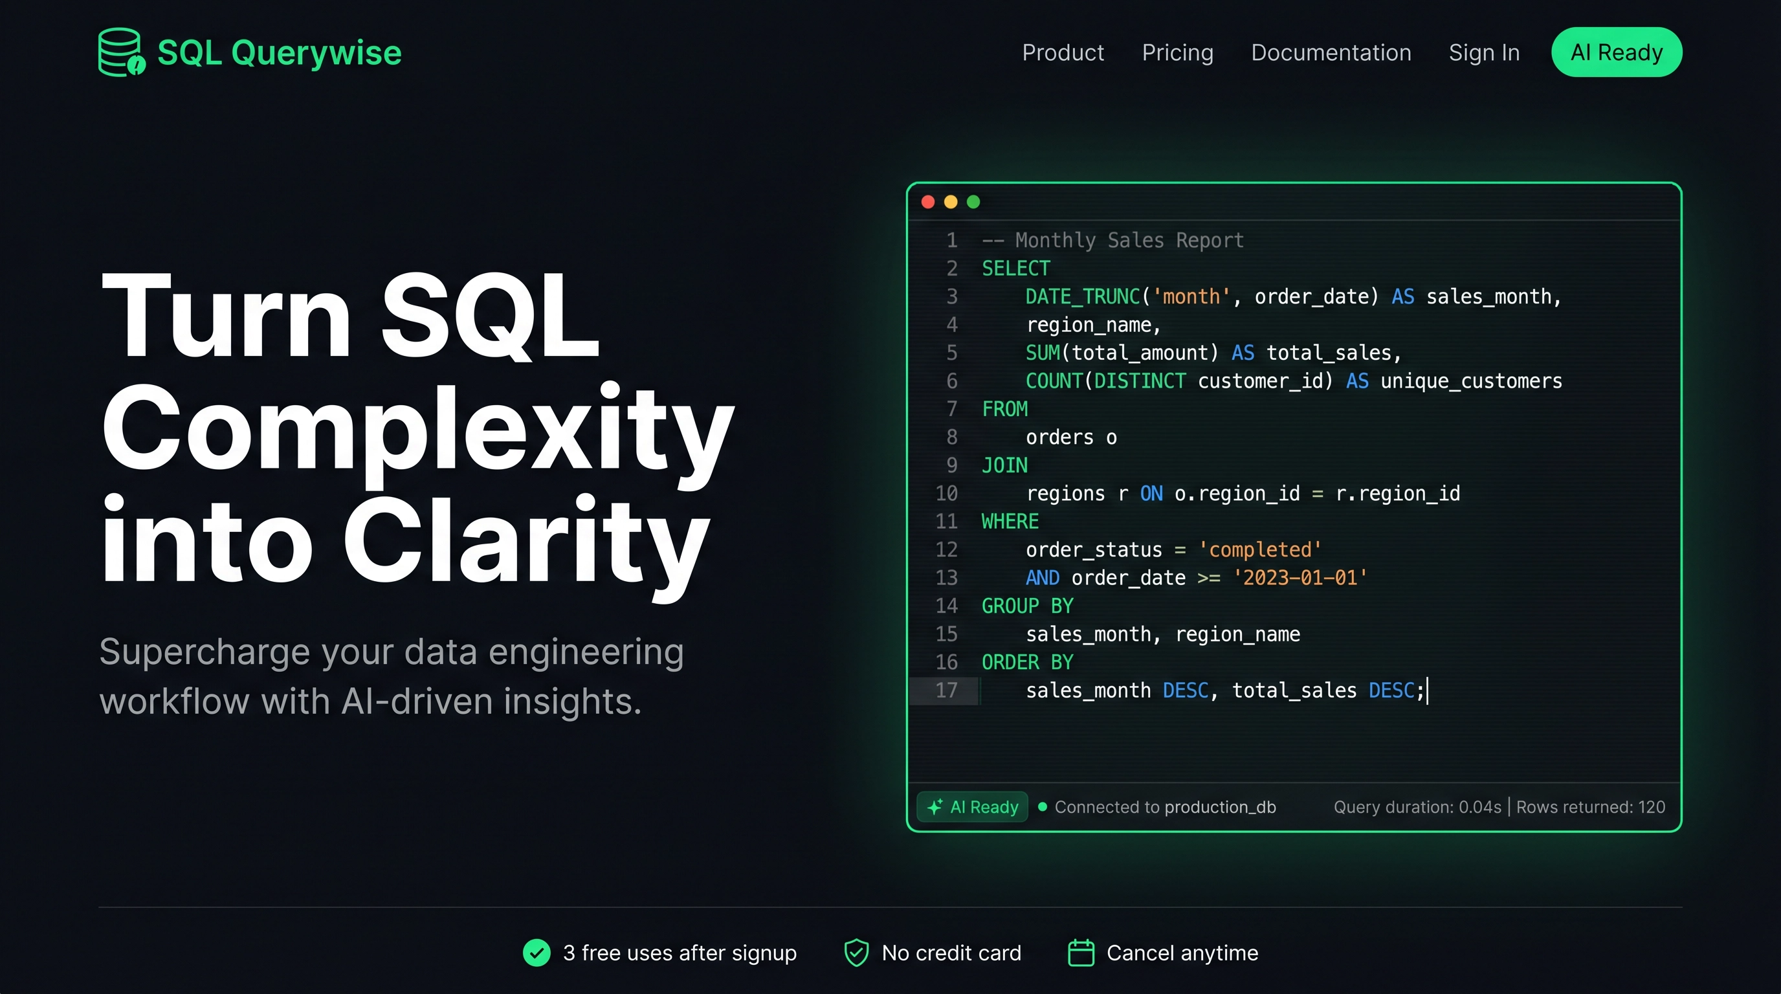Image resolution: width=1781 pixels, height=994 pixels.
Task: Click the green checkmark icon before free uses text
Action: pos(537,953)
